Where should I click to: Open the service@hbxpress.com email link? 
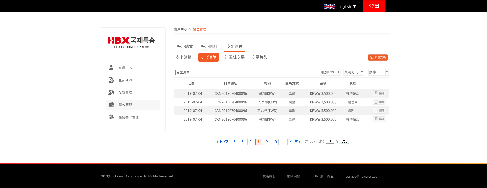363,176
